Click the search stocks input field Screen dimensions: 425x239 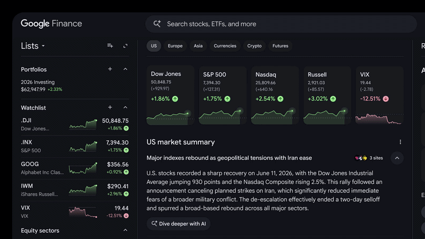(281, 24)
